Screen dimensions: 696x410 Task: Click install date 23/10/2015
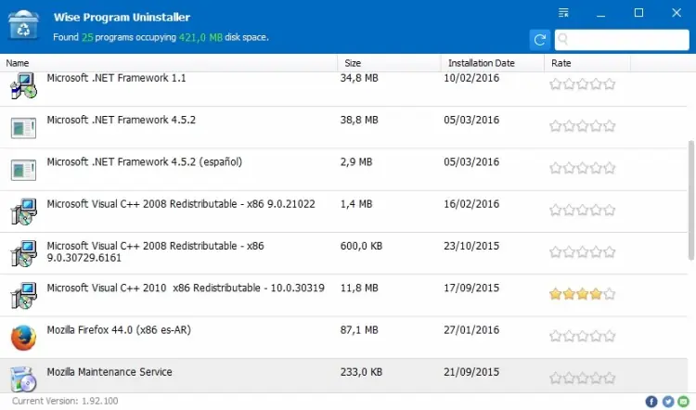(x=471, y=246)
